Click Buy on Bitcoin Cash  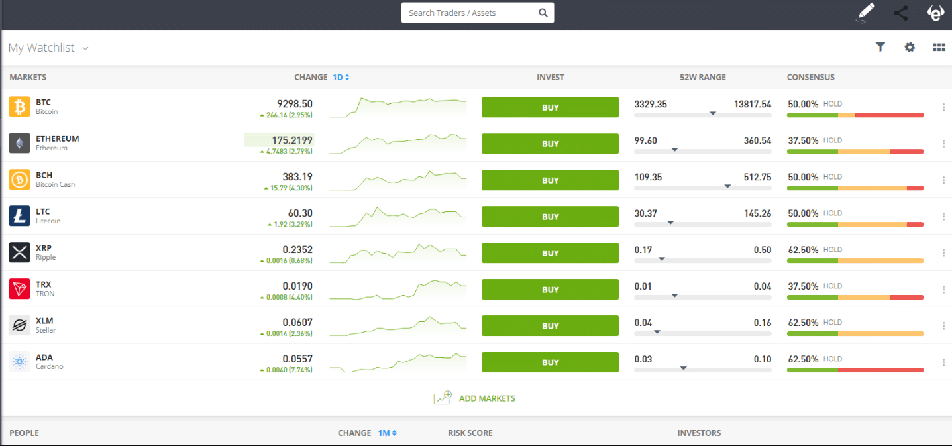coord(550,180)
